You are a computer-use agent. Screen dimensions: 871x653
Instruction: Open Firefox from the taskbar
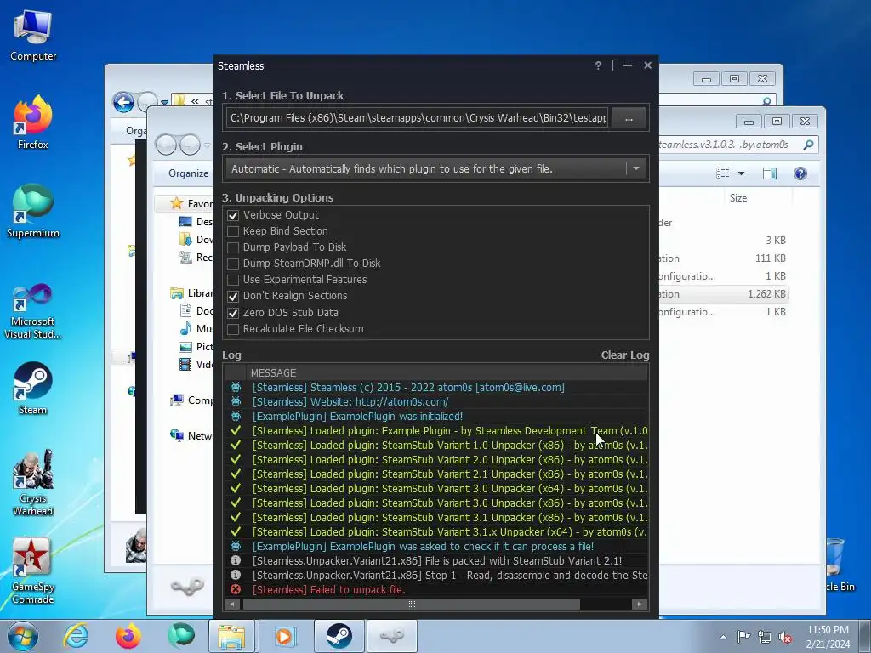[x=128, y=636]
